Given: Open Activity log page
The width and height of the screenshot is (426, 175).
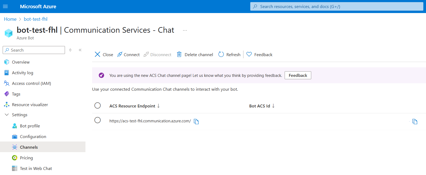Looking at the screenshot, I should [23, 73].
